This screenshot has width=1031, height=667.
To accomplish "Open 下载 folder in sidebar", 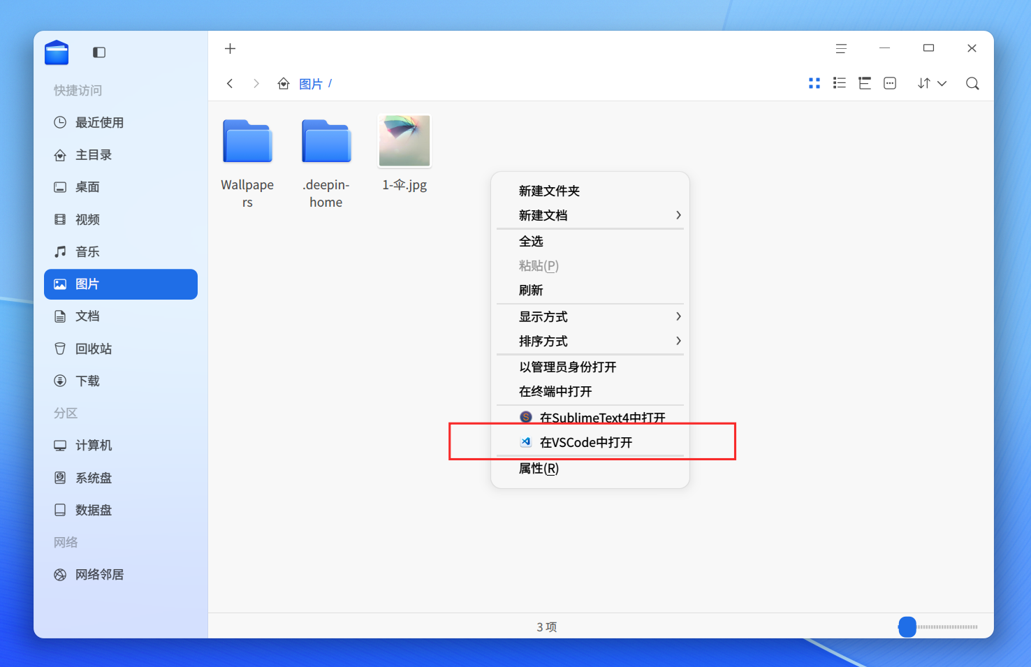I will (x=121, y=381).
